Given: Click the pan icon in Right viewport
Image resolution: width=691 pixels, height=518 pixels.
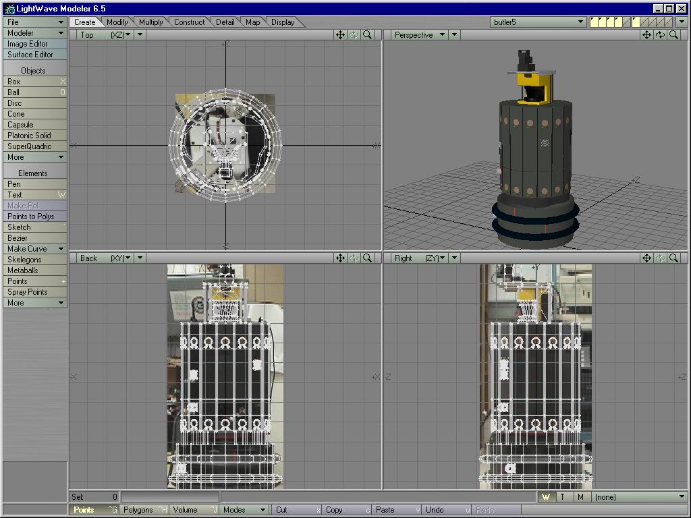Looking at the screenshot, I should click(x=646, y=258).
